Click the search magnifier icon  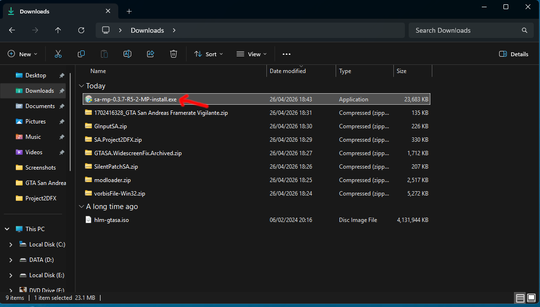pyautogui.click(x=525, y=30)
